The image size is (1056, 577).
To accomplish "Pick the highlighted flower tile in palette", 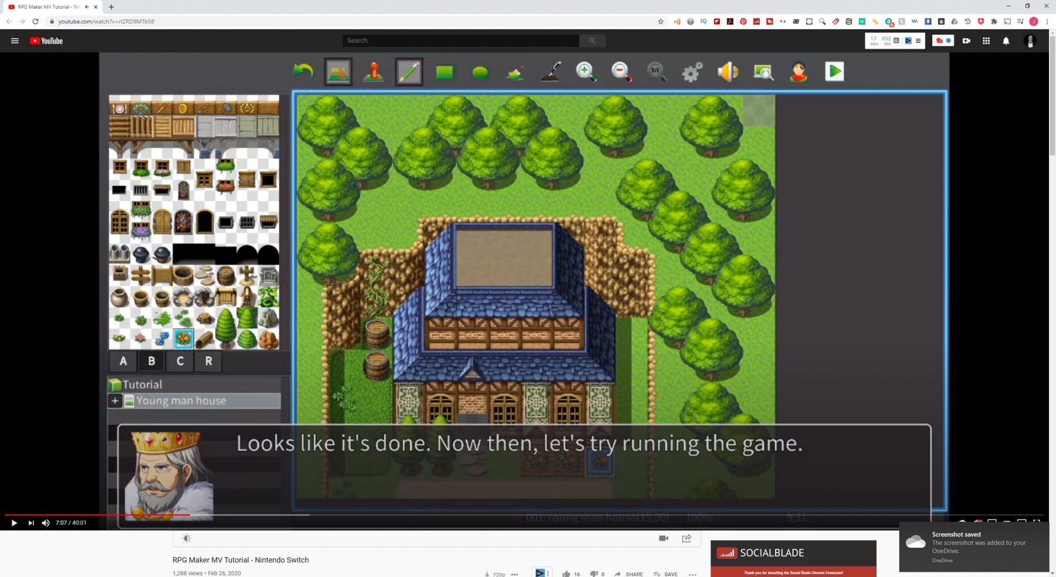I will coord(184,338).
